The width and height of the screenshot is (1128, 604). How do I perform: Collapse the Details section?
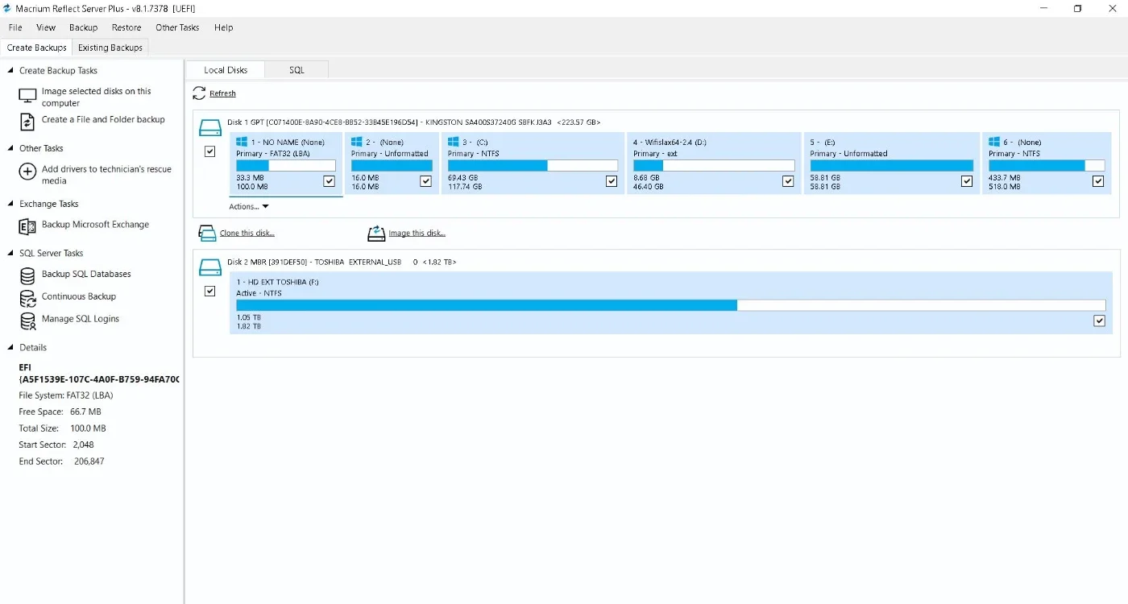tap(11, 348)
